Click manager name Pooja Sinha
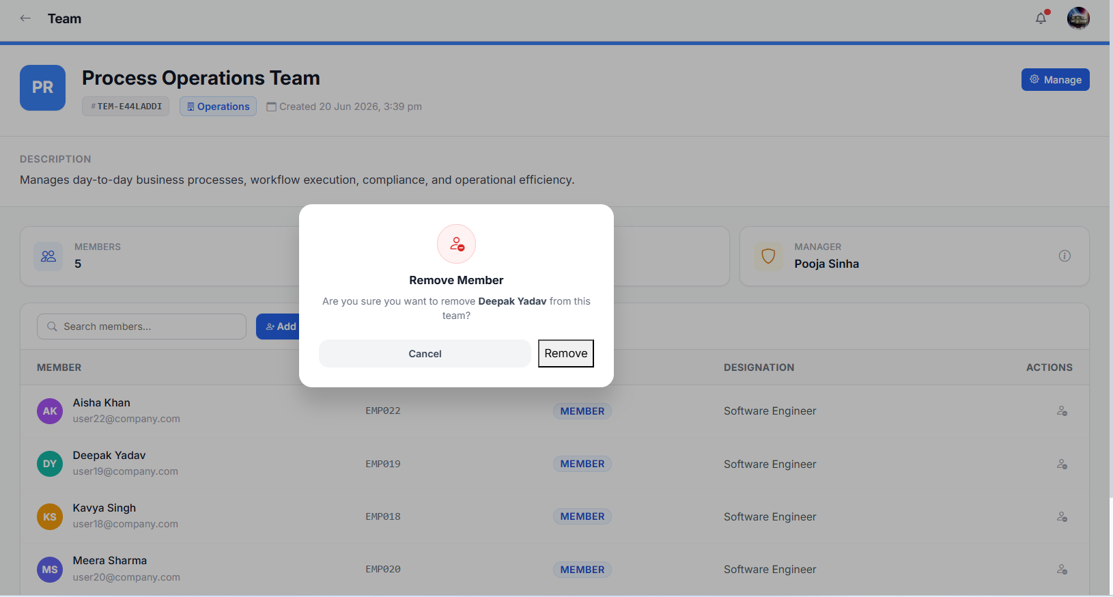This screenshot has width=1113, height=597. click(x=827, y=264)
